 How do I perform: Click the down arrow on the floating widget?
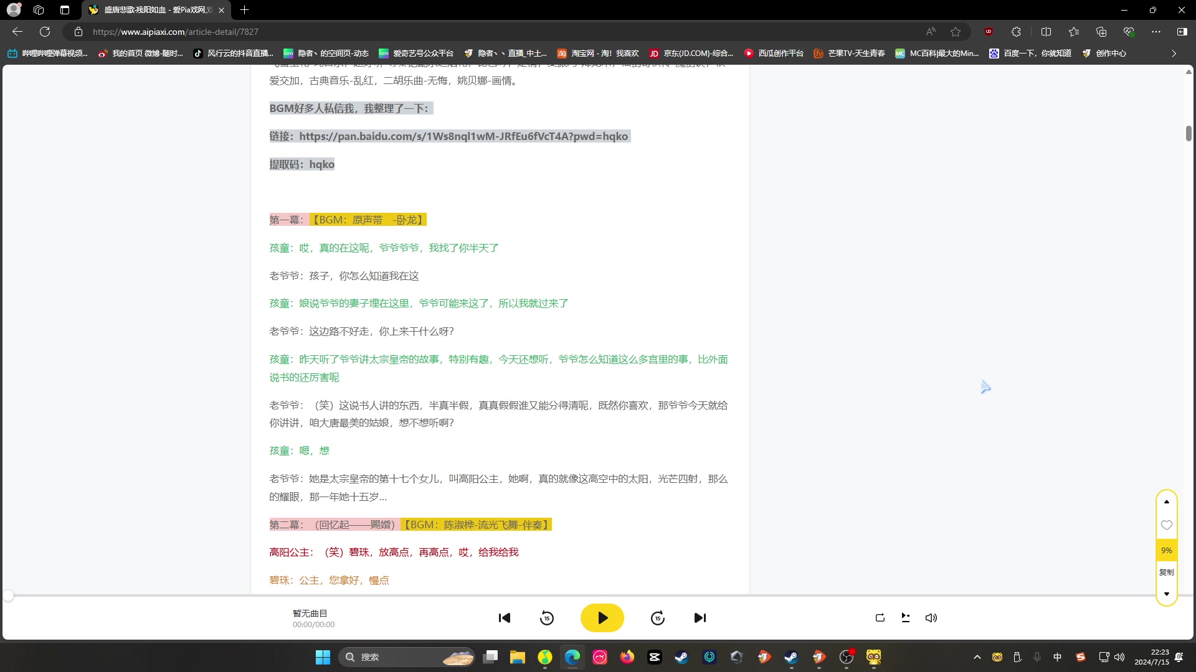(x=1167, y=594)
